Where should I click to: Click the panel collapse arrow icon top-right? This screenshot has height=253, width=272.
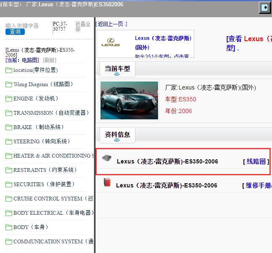265,8
